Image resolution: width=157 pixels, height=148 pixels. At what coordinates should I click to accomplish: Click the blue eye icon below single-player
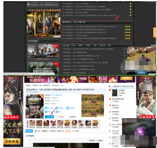(x=46, y=112)
